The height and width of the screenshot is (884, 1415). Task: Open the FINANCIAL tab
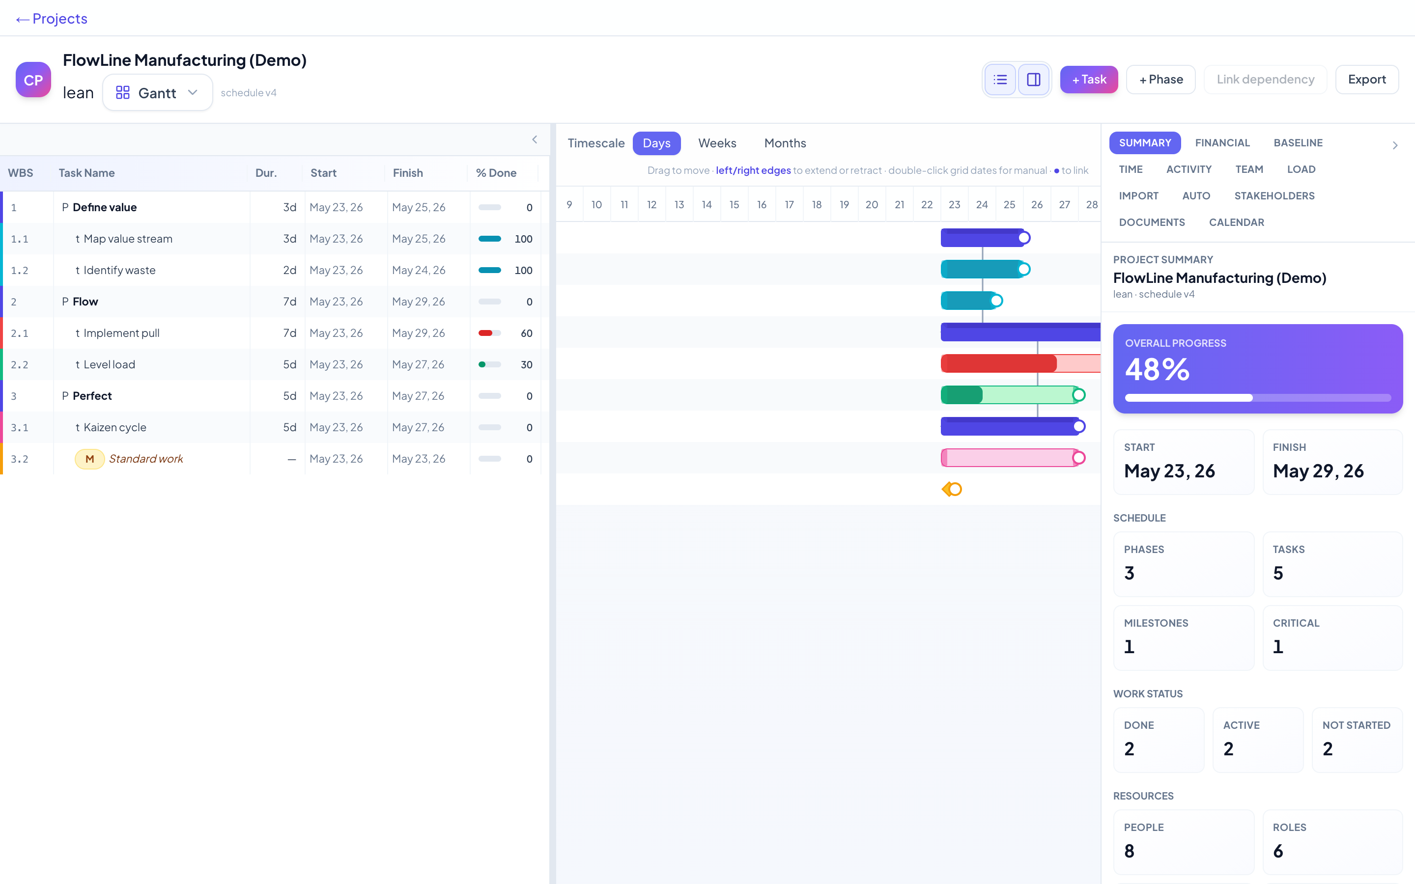[x=1222, y=142]
